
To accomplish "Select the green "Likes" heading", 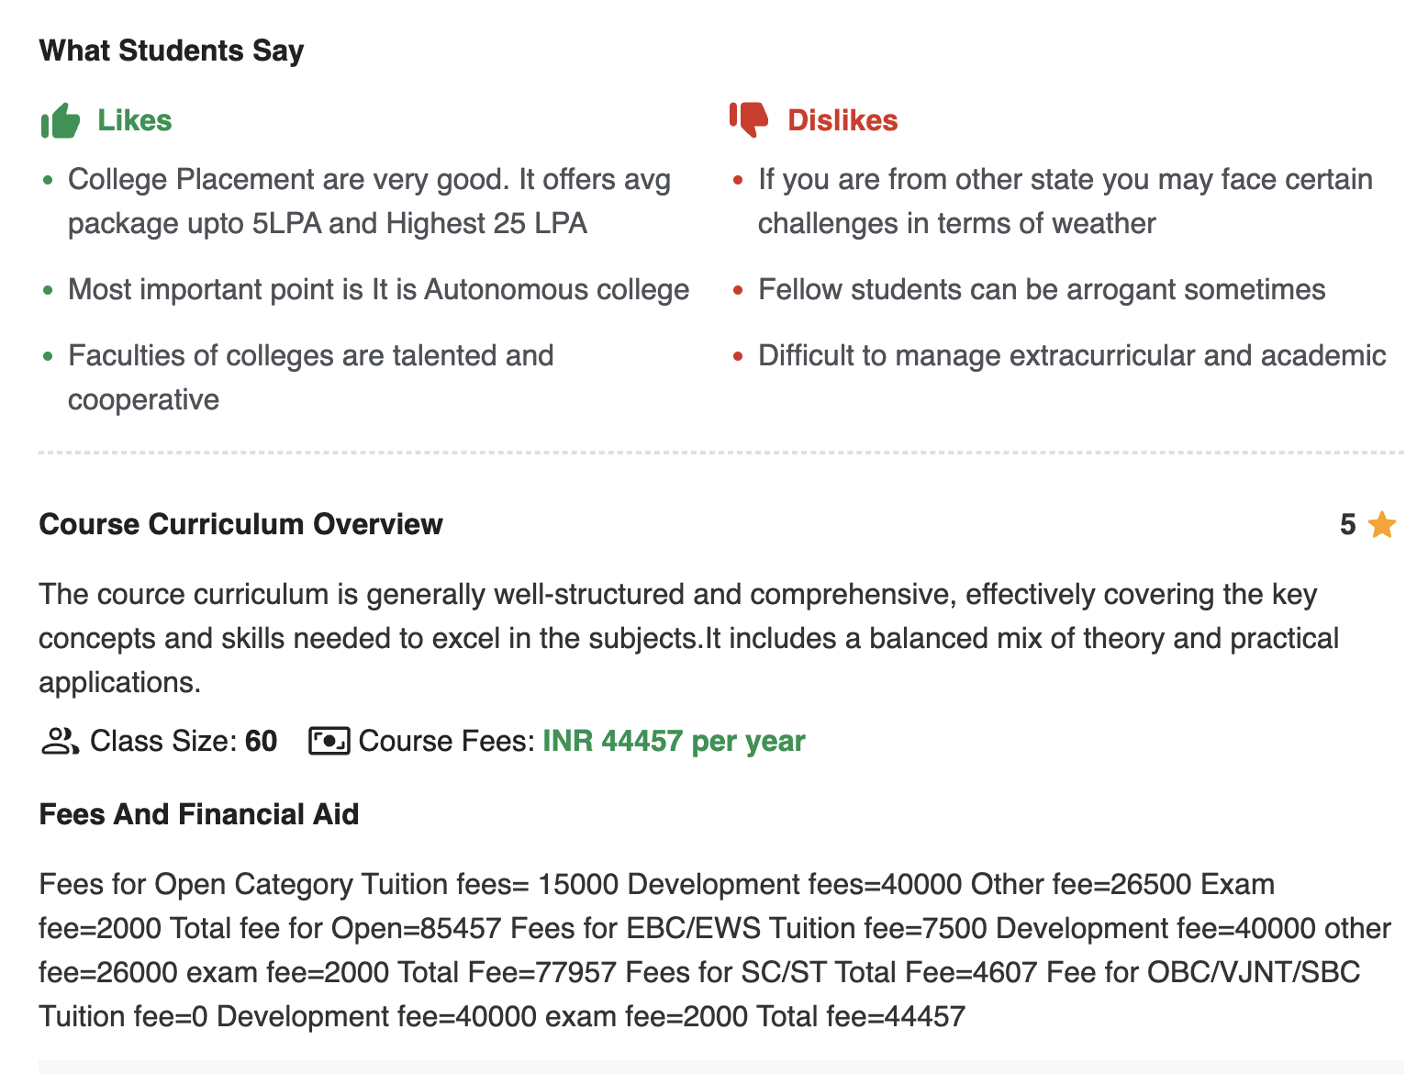I will 135,120.
